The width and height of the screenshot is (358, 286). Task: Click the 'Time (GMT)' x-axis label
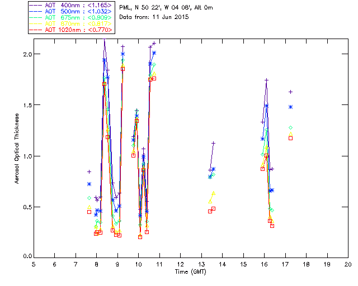190,271
